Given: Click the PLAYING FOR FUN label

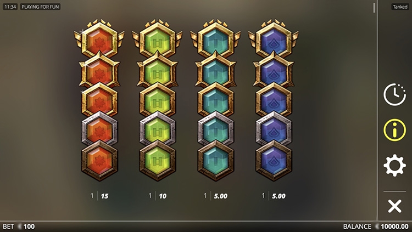Looking at the screenshot, I should pos(40,7).
